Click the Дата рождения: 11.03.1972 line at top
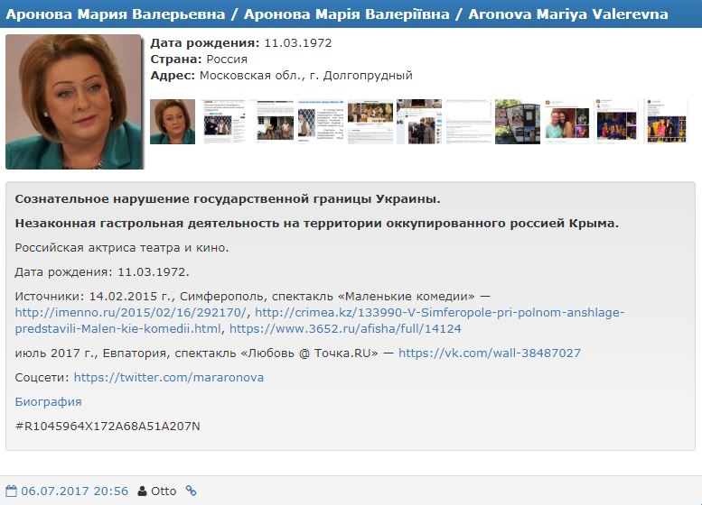The width and height of the screenshot is (702, 505). coord(241,43)
